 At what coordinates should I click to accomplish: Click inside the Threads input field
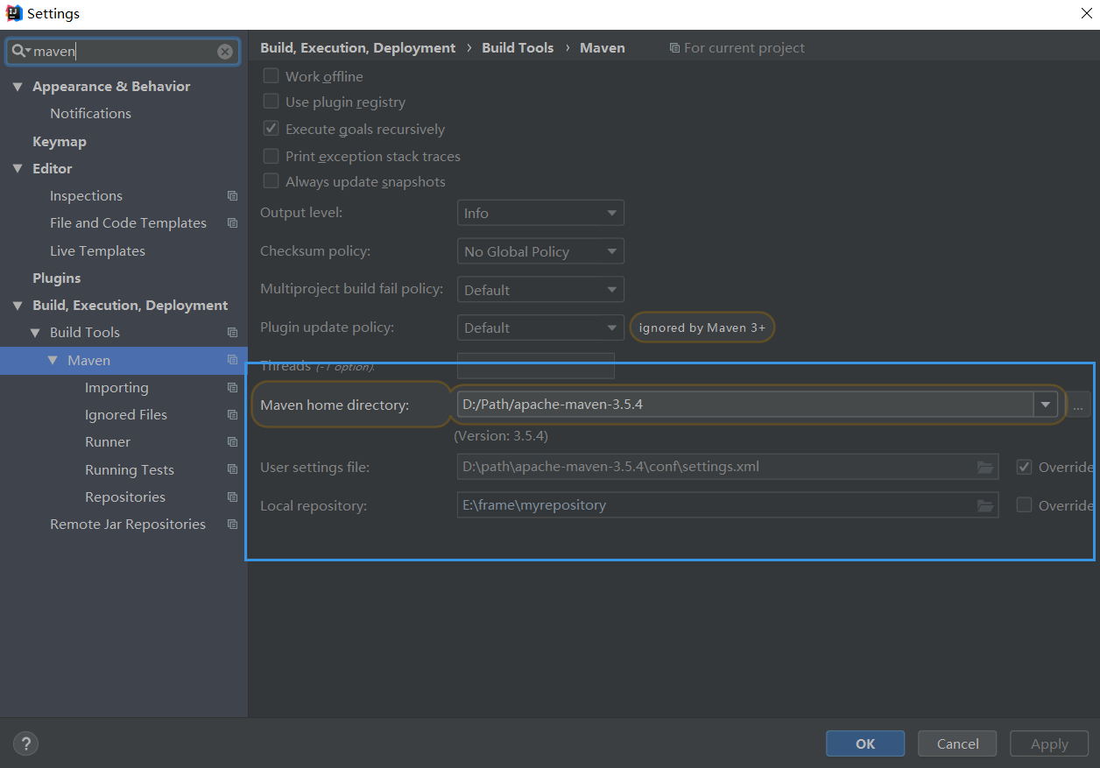click(x=535, y=366)
